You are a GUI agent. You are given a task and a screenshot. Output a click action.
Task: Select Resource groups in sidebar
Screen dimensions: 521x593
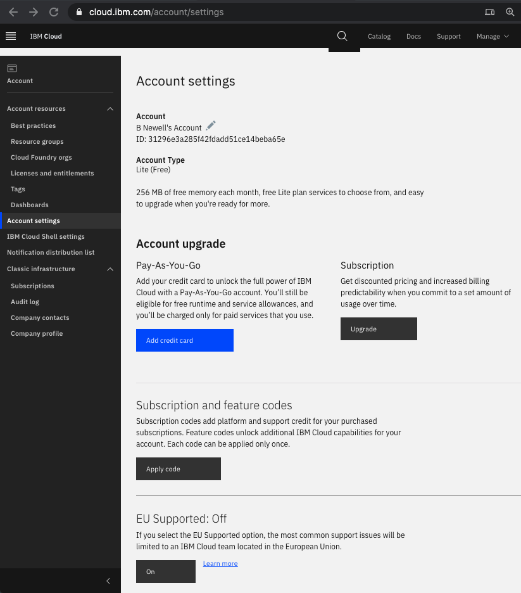[37, 141]
